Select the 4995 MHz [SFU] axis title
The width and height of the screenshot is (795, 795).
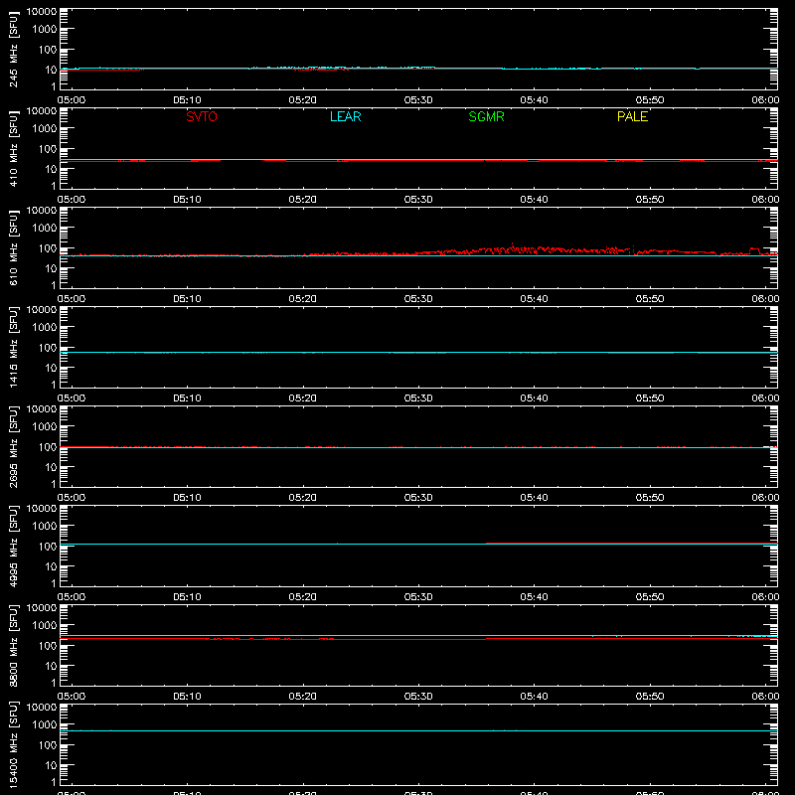13,546
